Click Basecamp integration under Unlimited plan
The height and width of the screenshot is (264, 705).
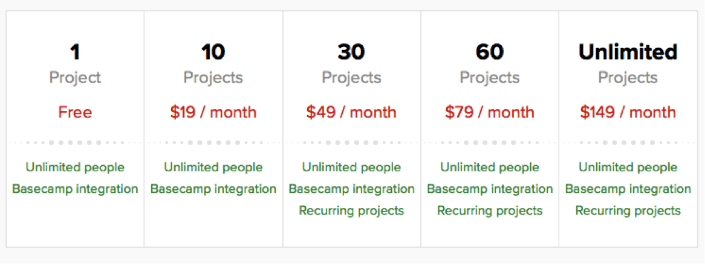(x=628, y=189)
